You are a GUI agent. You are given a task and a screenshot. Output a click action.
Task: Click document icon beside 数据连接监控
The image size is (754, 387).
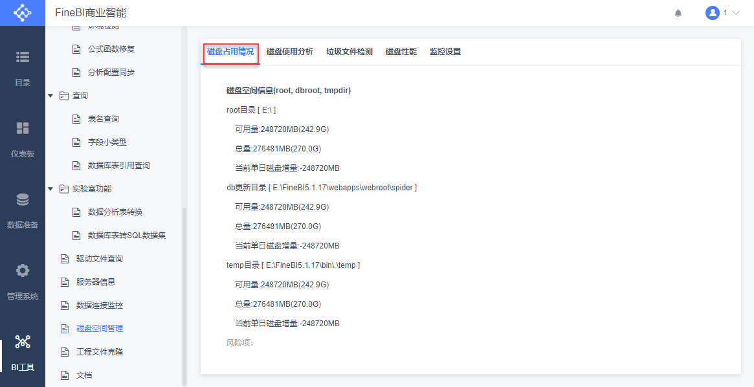[65, 305]
